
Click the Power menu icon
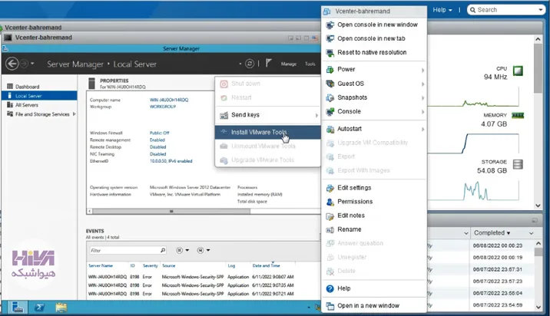click(x=330, y=69)
